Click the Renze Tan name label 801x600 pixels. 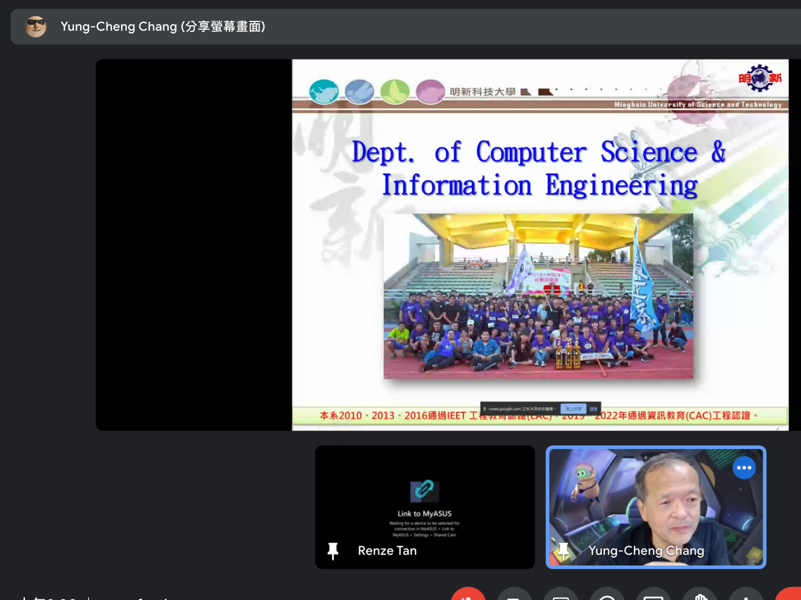(x=387, y=551)
